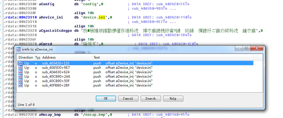Follow the sub_402140+95 data xref

click(172, 114)
